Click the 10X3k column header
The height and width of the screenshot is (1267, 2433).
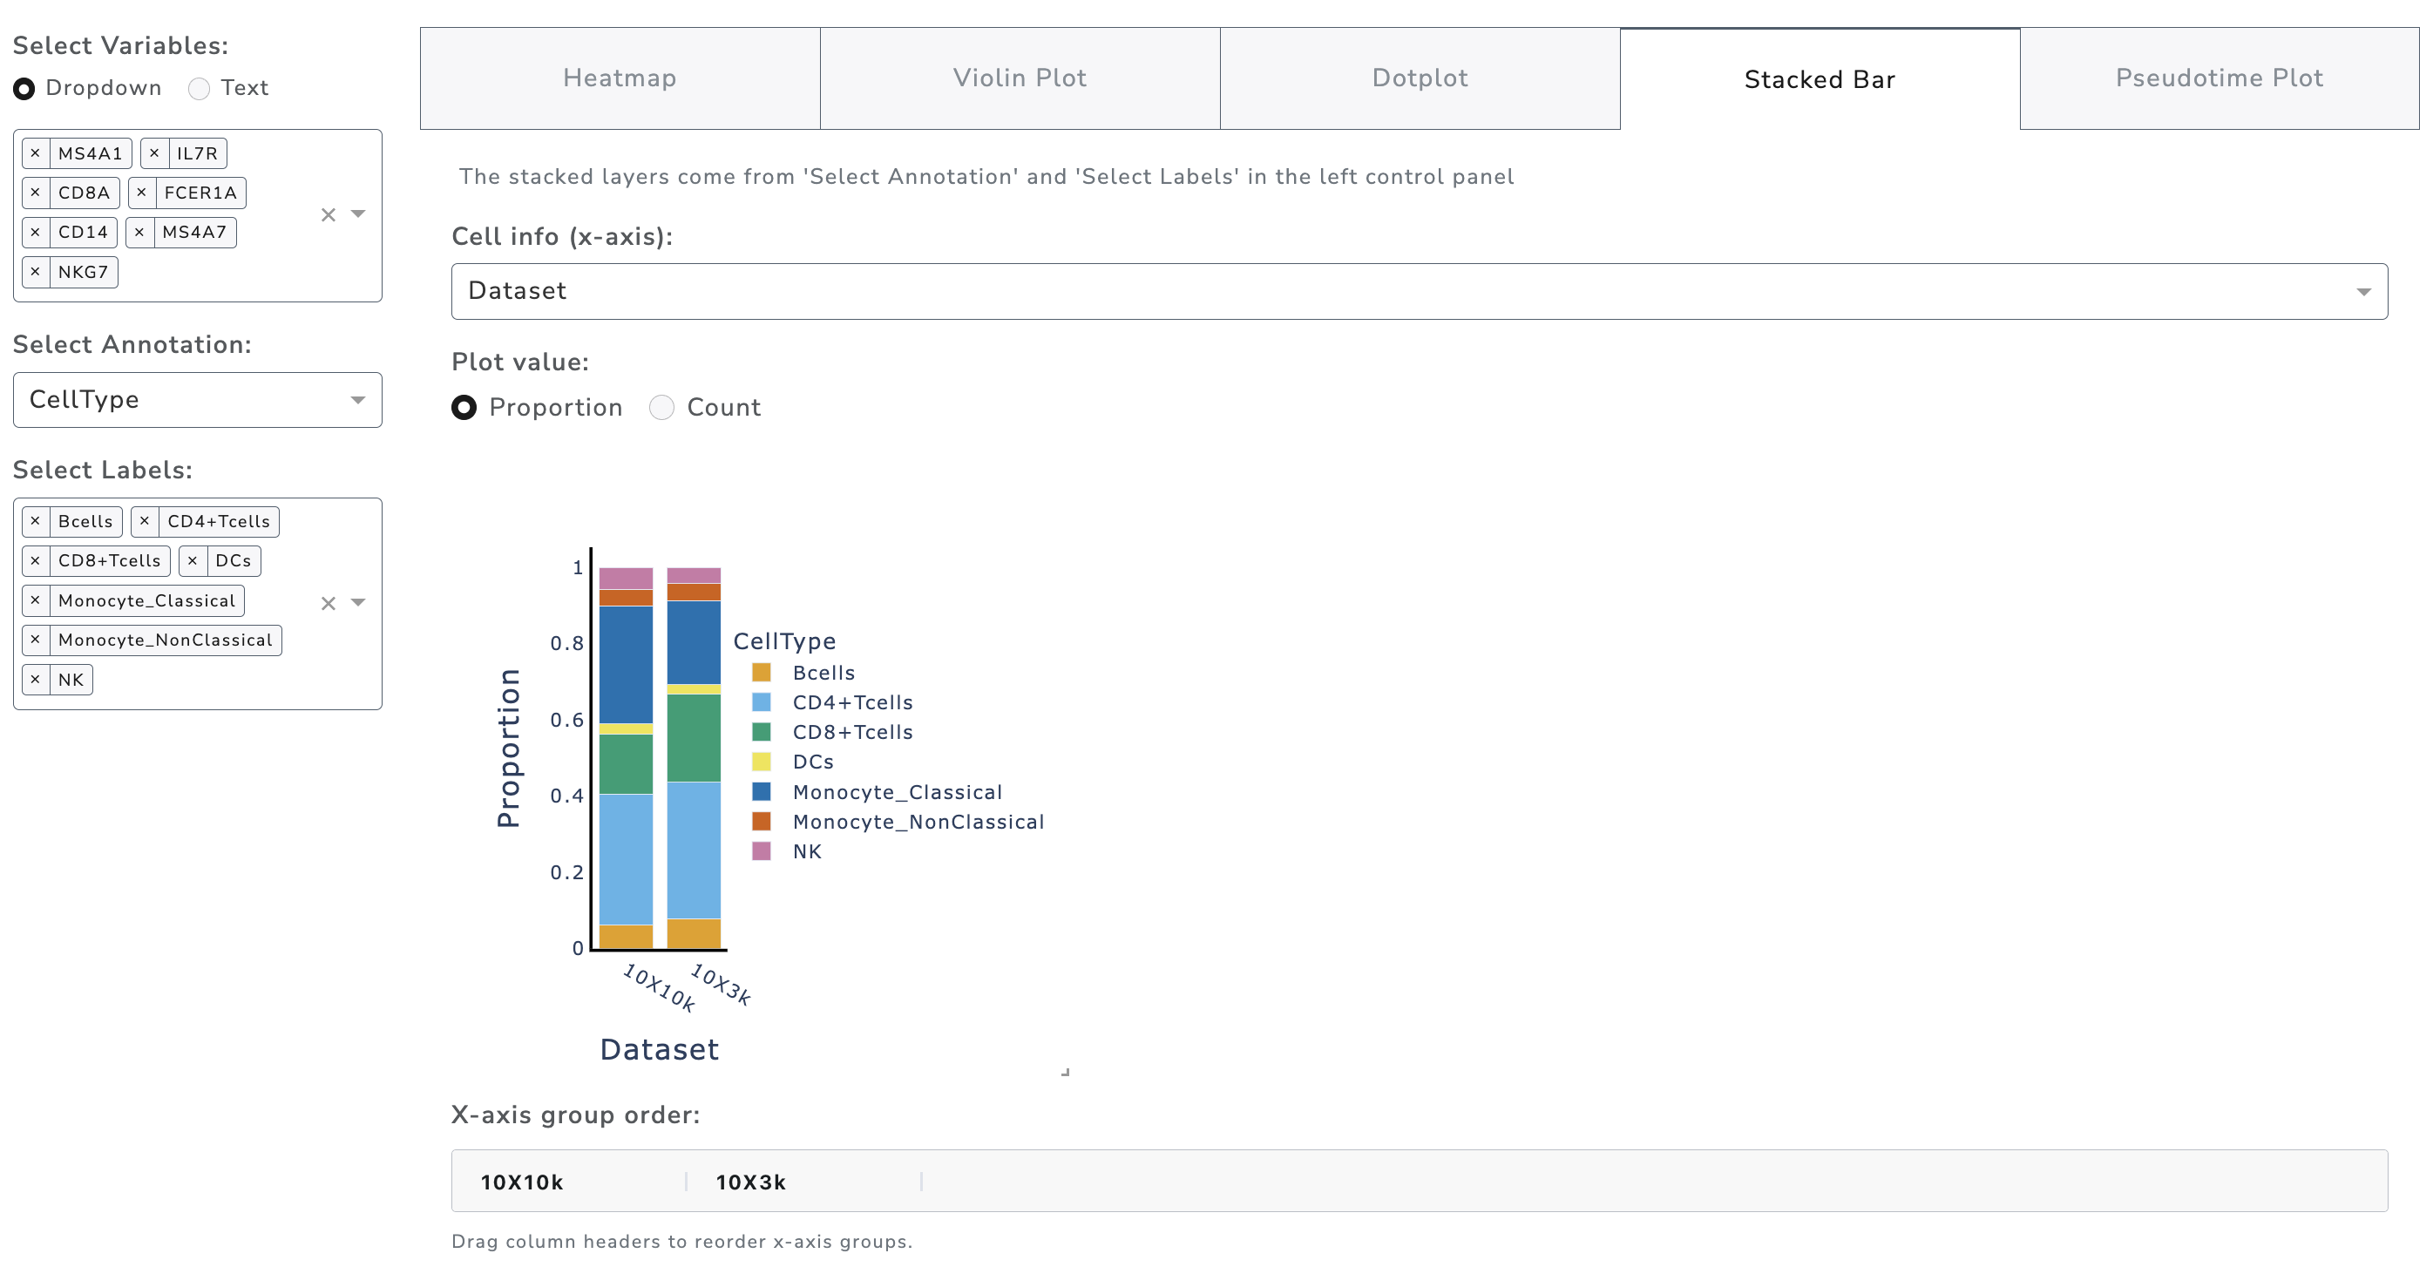[750, 1182]
